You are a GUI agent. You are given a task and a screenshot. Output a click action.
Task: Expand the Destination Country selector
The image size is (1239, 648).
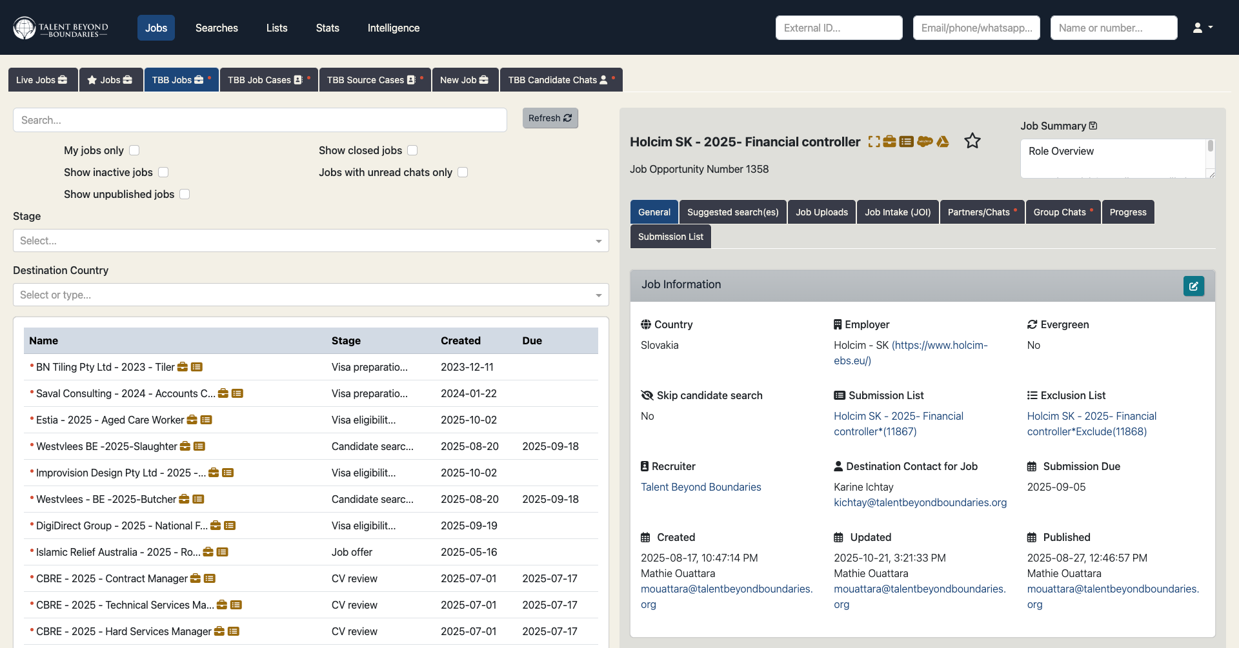point(310,295)
